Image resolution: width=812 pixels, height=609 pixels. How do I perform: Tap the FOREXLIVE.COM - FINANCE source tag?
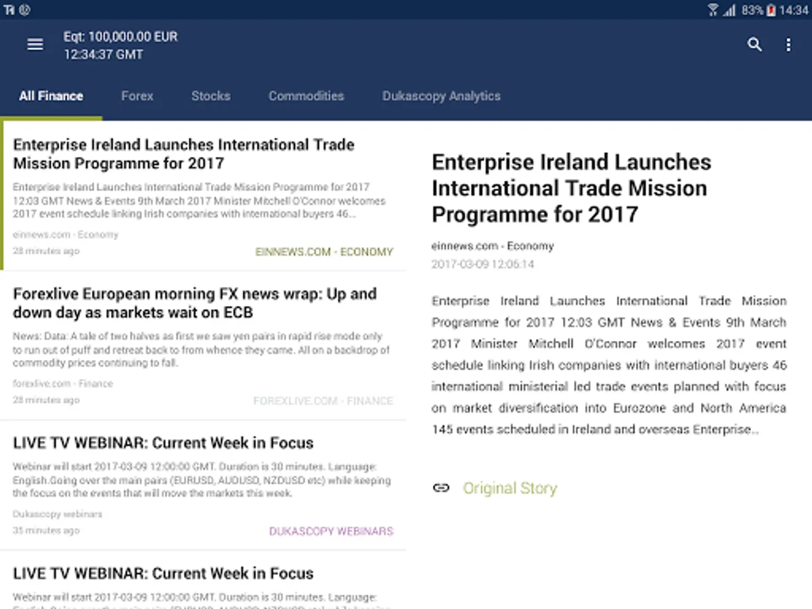coord(323,401)
